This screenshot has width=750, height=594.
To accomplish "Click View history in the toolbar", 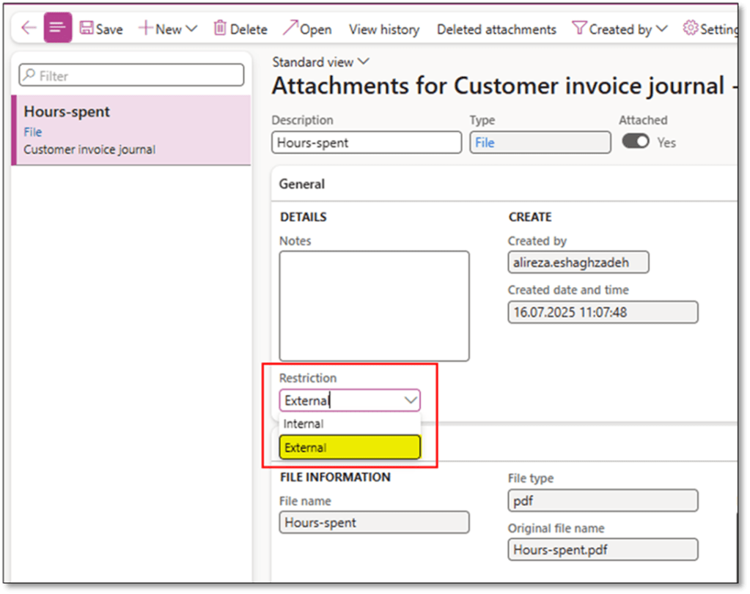I will pos(384,29).
